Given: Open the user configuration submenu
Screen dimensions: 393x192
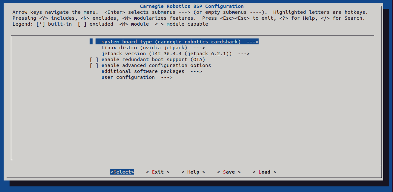Looking at the screenshot, I should (x=137, y=78).
